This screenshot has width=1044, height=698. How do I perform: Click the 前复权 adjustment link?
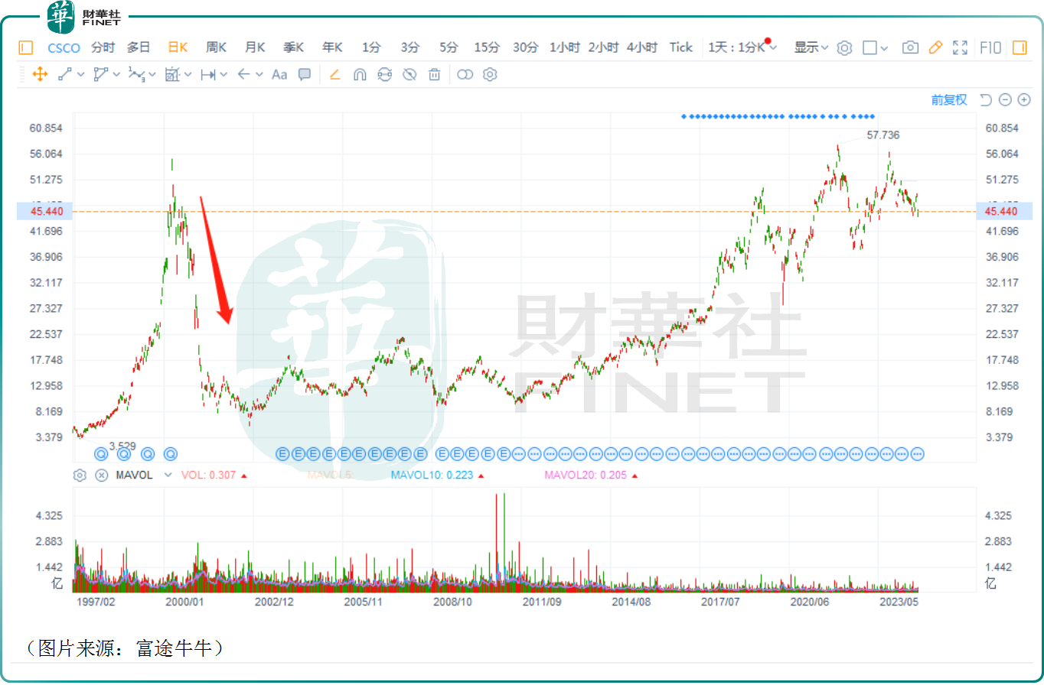click(x=948, y=100)
